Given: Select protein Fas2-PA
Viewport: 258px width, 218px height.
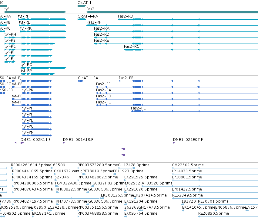Looking at the screenshot, I should point(177,93).
